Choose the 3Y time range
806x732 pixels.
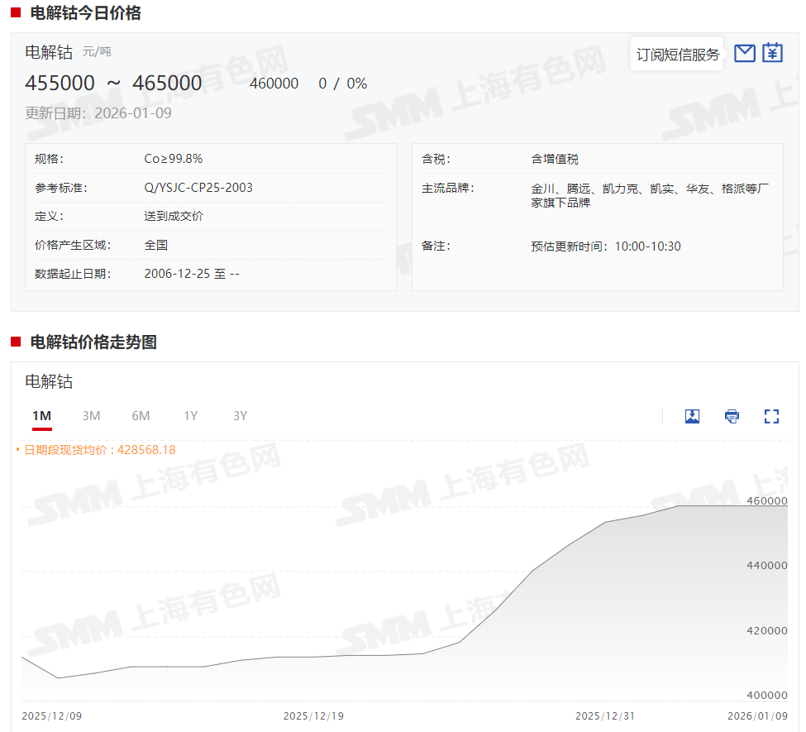tap(240, 416)
